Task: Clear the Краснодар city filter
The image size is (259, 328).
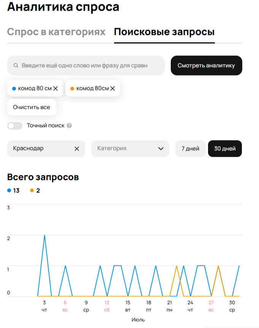Action: 77,149
